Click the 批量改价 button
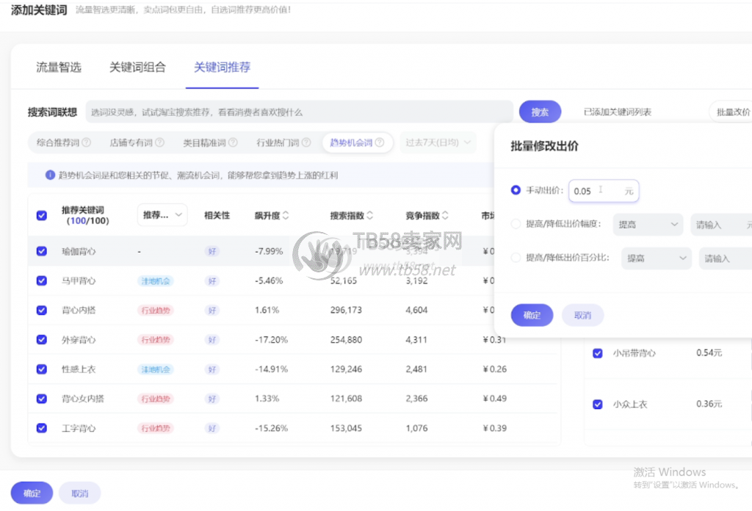The width and height of the screenshot is (752, 511). click(731, 112)
